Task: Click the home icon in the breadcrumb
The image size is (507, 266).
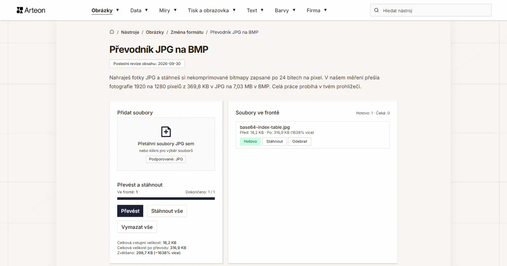Action: click(112, 32)
